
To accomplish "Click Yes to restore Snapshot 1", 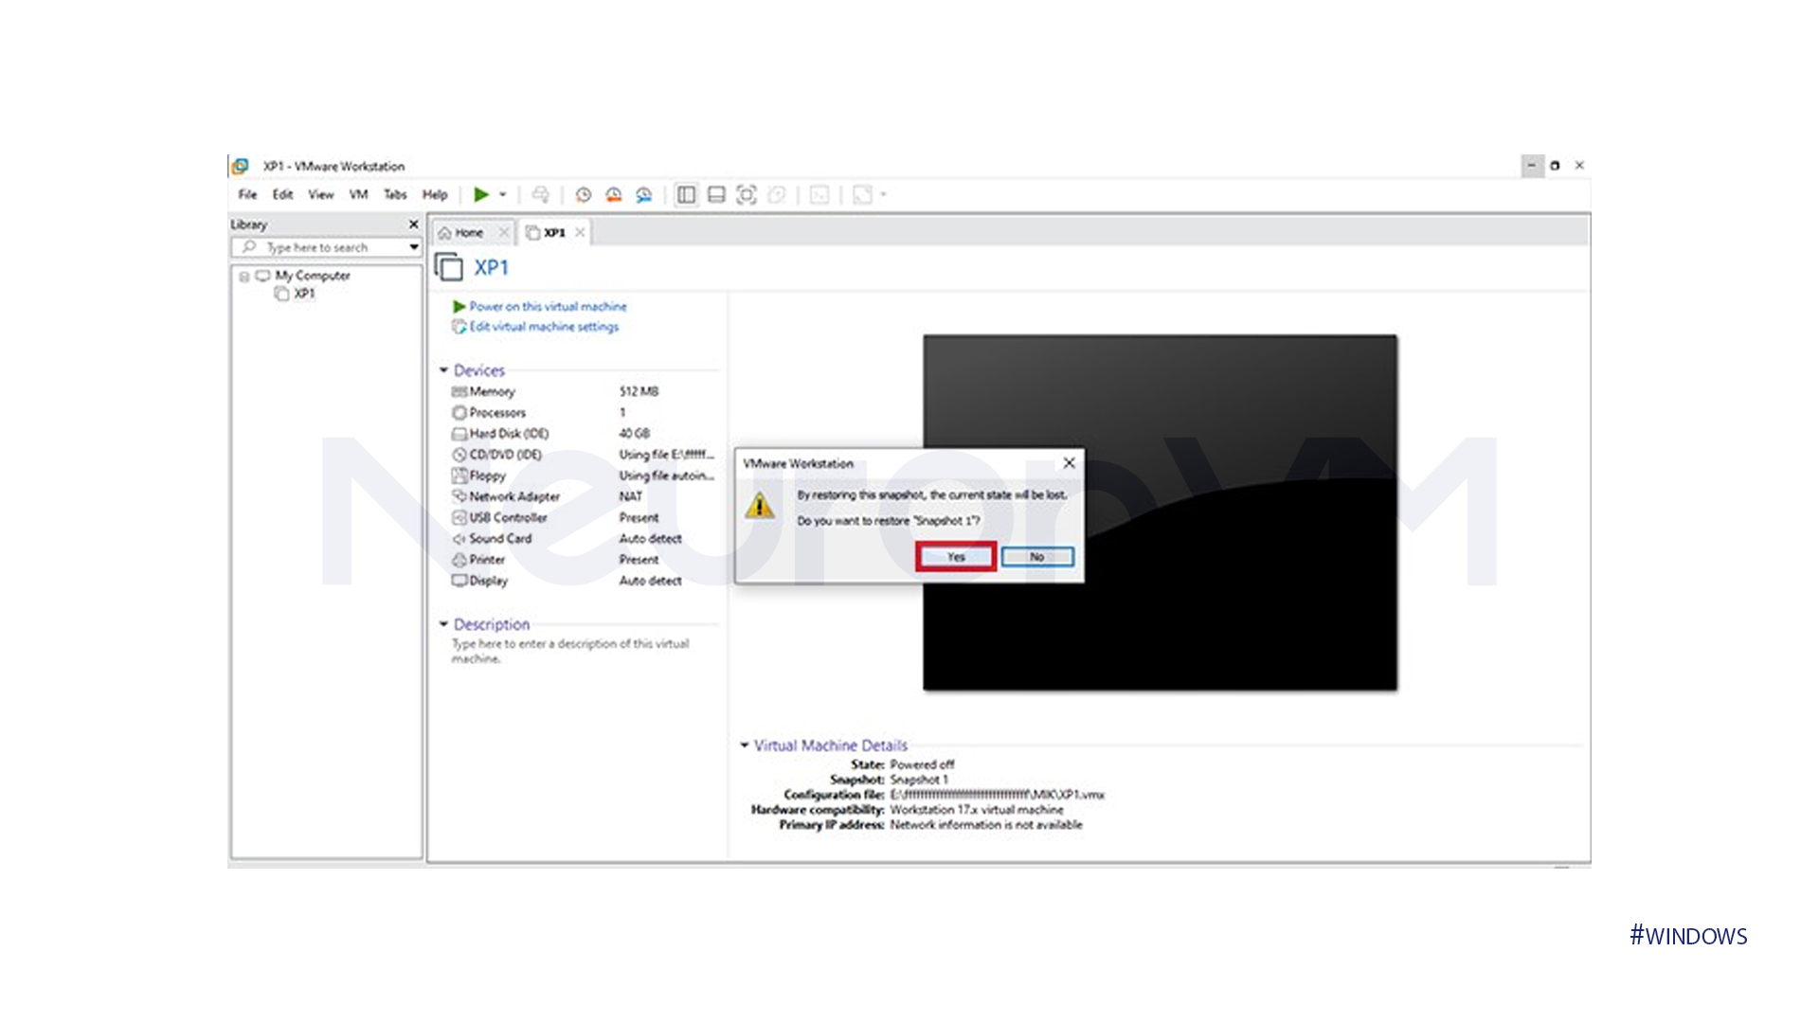I will click(x=956, y=557).
